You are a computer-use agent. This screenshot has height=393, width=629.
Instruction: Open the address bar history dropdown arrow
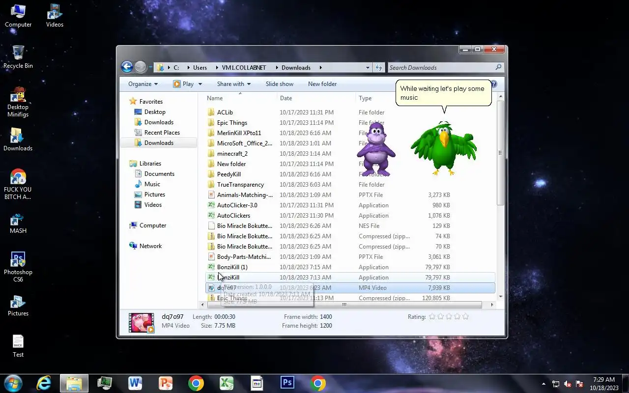[x=368, y=67]
